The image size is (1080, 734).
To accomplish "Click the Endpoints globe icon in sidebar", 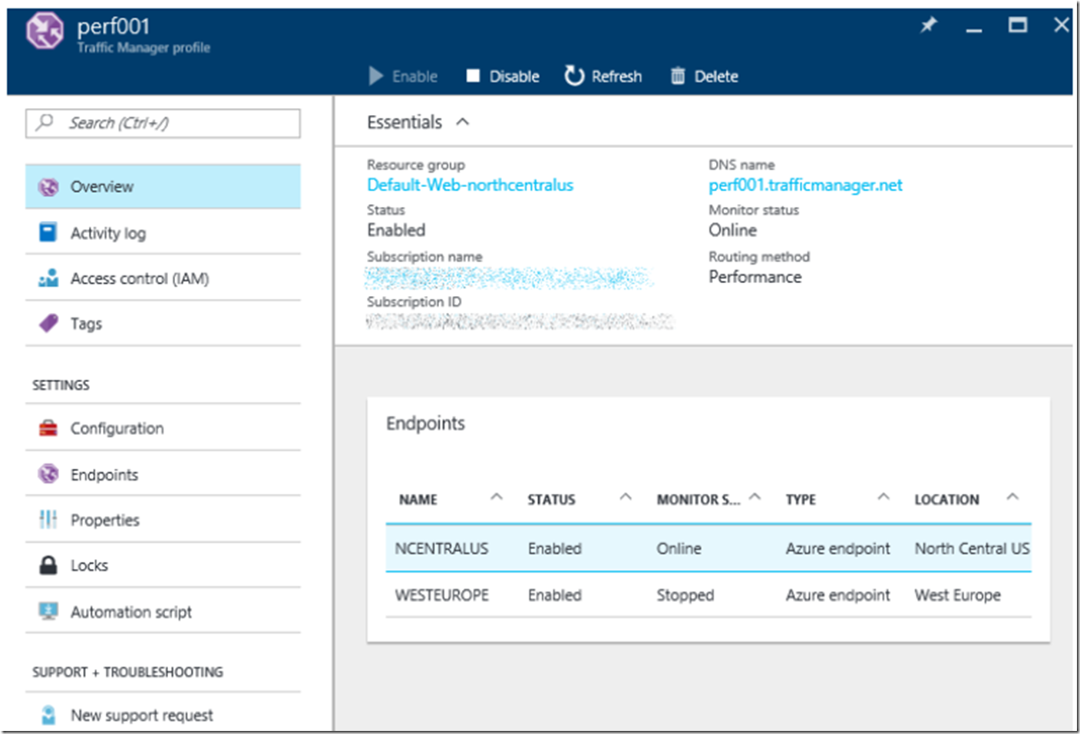I will point(48,474).
